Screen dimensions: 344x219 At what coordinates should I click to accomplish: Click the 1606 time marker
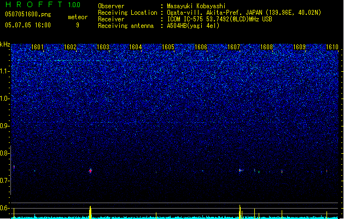(x=201, y=47)
